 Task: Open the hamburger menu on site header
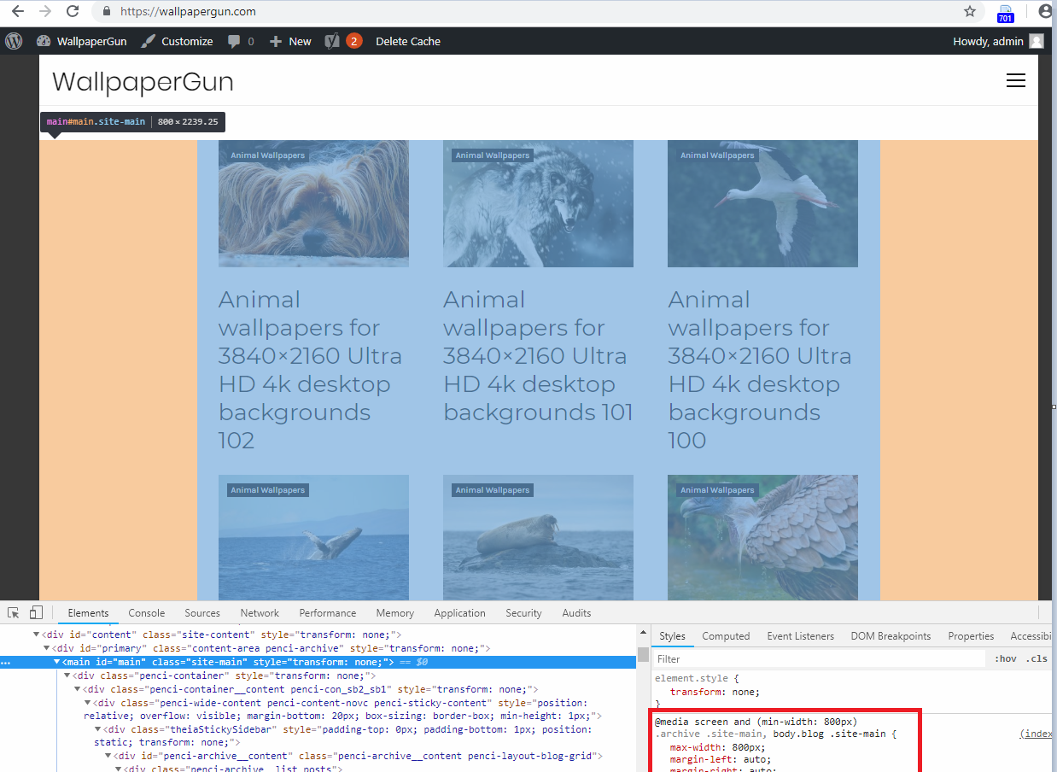[1015, 80]
